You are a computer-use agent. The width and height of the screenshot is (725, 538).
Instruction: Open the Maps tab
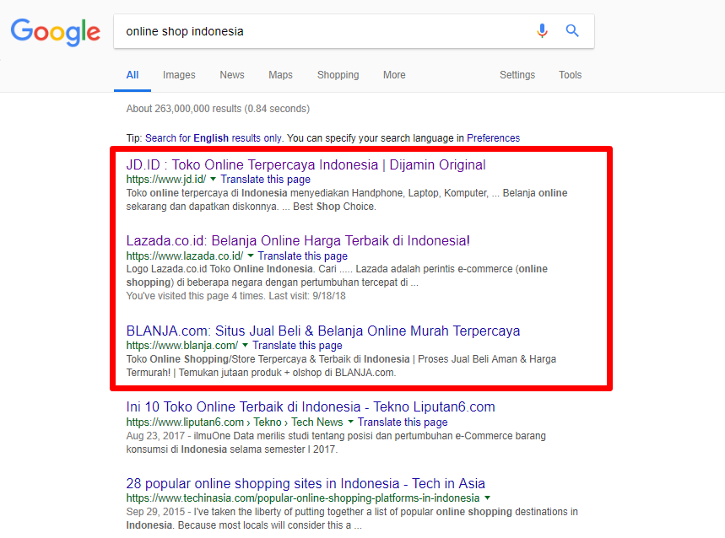[x=280, y=75]
